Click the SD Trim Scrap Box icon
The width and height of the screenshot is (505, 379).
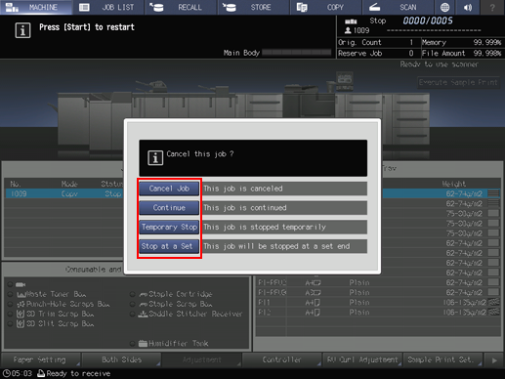tap(21, 314)
